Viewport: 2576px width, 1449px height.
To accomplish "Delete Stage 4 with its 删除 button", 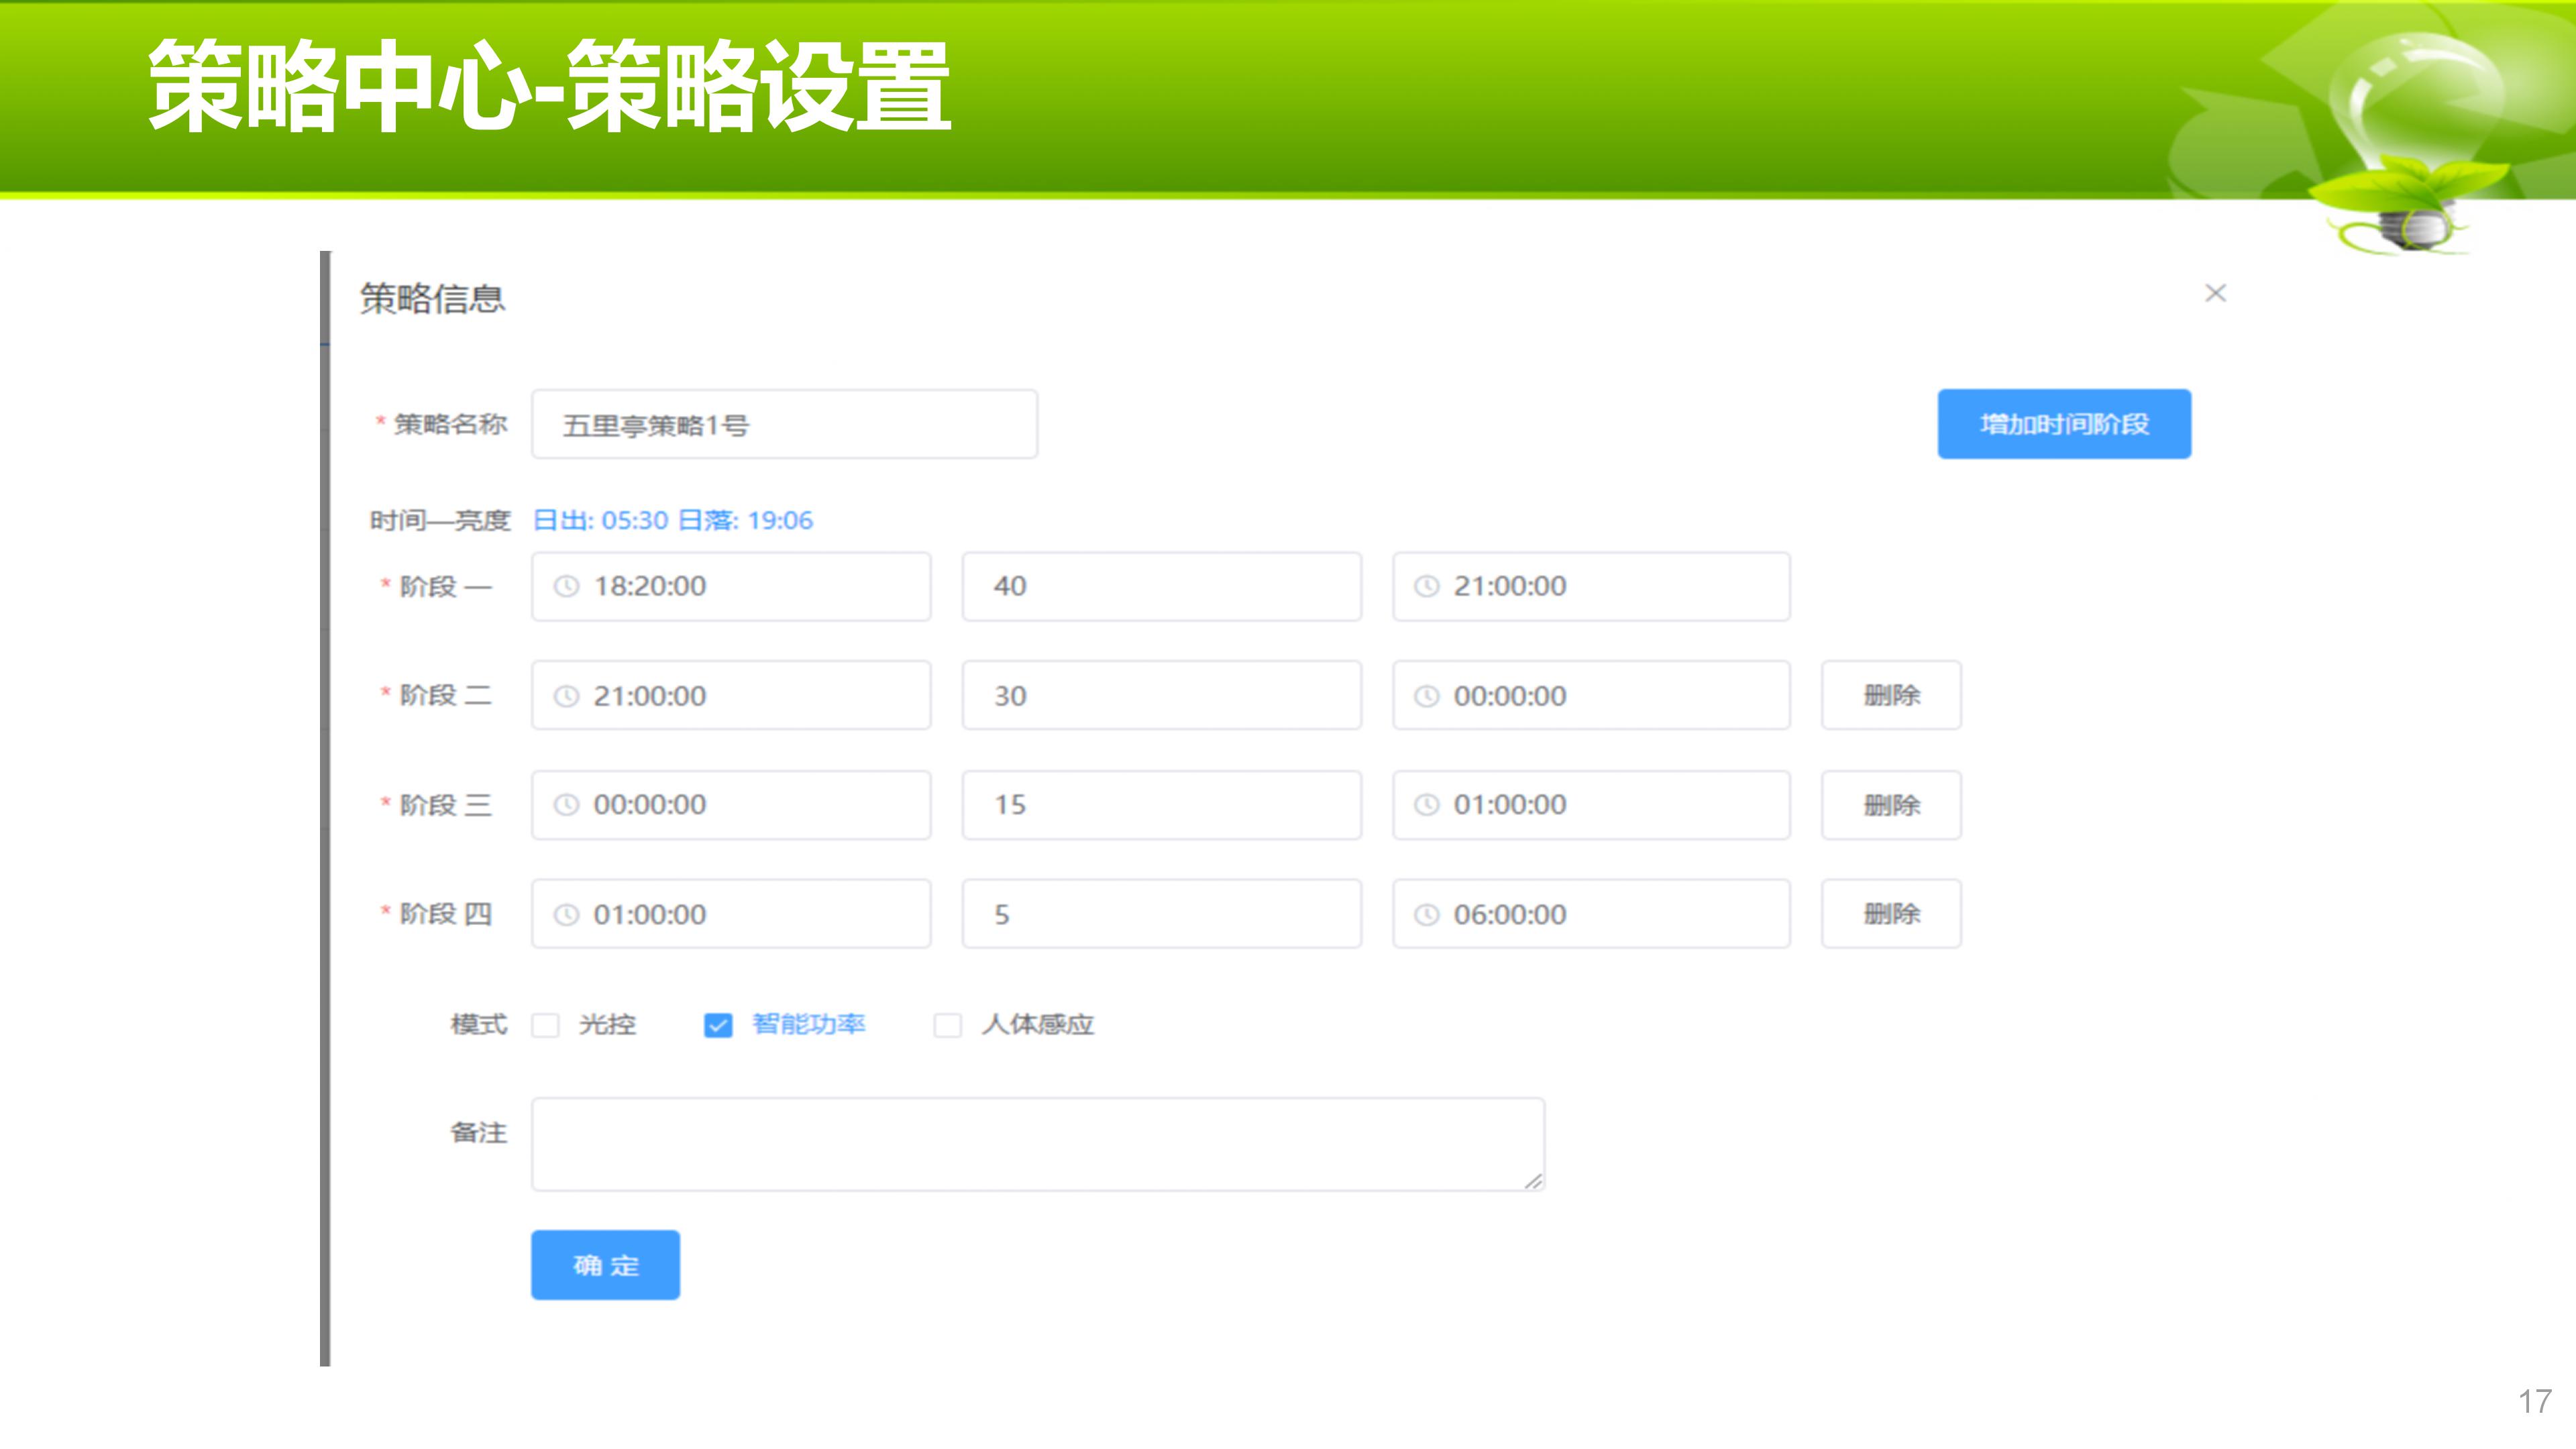I will (x=1890, y=914).
